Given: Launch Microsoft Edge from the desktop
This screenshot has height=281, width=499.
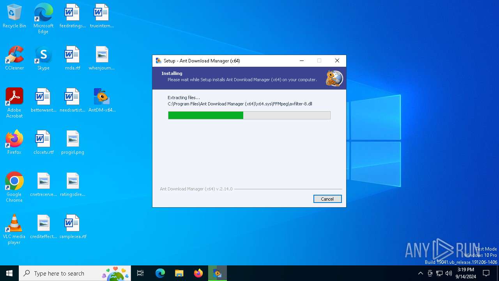Looking at the screenshot, I should (43, 19).
